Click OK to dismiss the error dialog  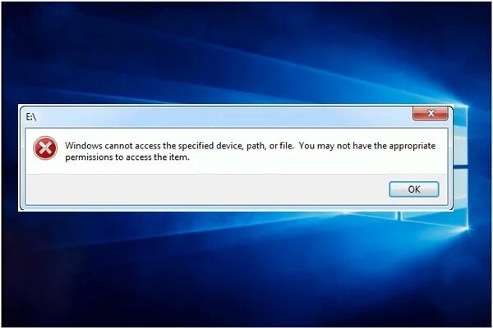pyautogui.click(x=414, y=189)
